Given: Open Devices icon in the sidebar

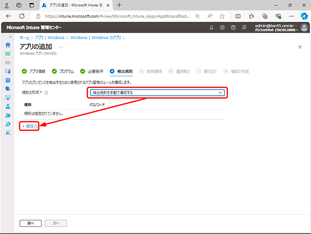Looking at the screenshot, I should [x=8, y=71].
